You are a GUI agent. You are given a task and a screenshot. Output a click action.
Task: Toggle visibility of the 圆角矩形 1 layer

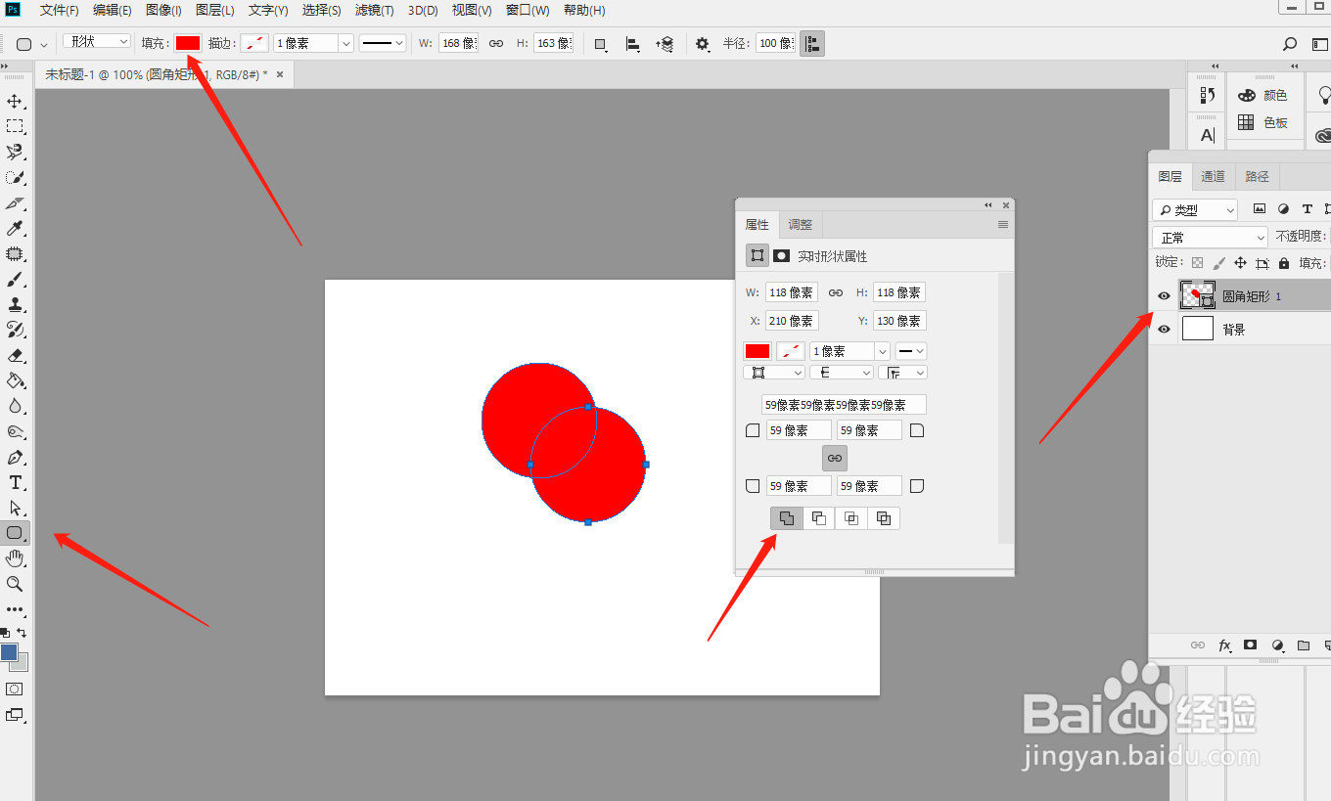click(x=1164, y=294)
